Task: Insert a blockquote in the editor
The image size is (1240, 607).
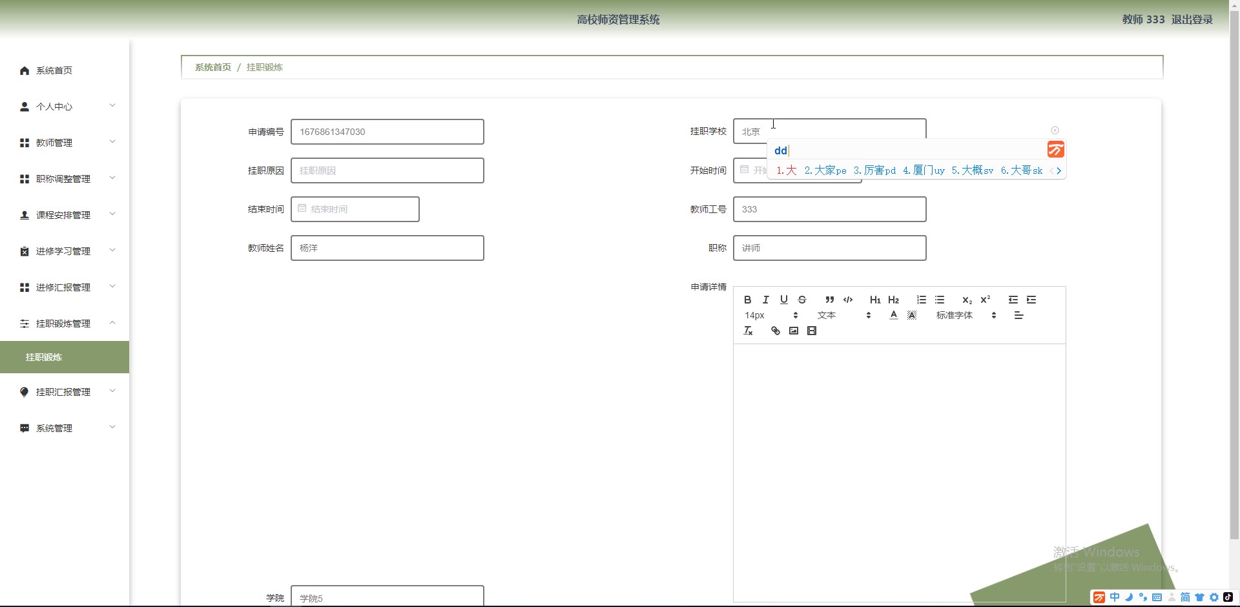Action: [830, 300]
